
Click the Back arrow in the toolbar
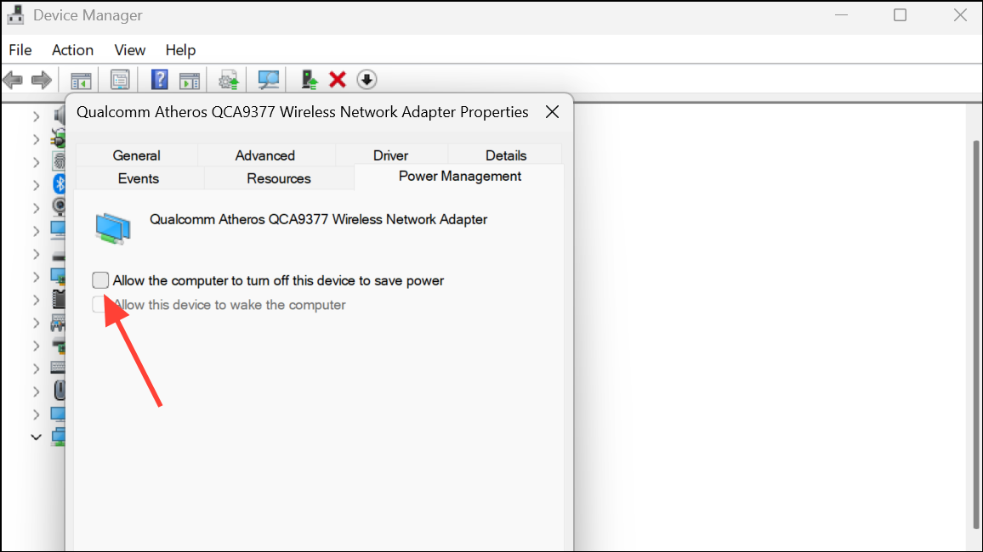point(13,80)
